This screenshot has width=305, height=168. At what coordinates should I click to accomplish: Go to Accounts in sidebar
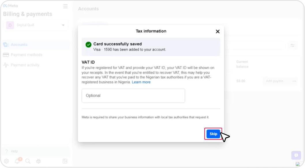pyautogui.click(x=19, y=45)
